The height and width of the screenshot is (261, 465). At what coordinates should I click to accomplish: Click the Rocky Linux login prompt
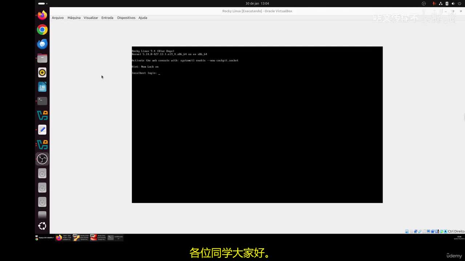(146, 73)
